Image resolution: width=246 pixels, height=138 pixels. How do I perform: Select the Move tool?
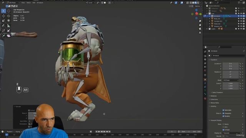3,16
